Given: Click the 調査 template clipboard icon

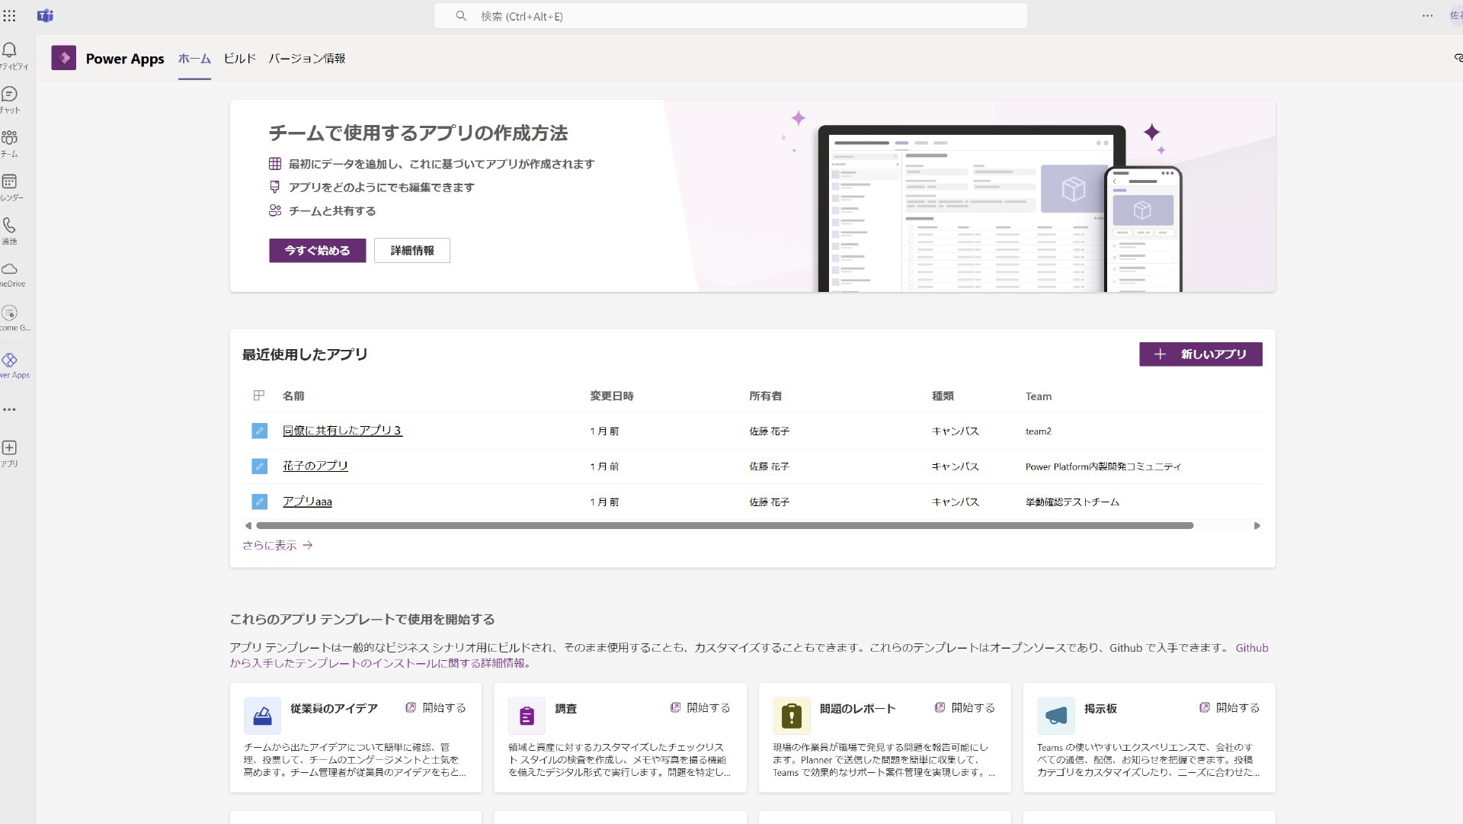Looking at the screenshot, I should (x=527, y=716).
